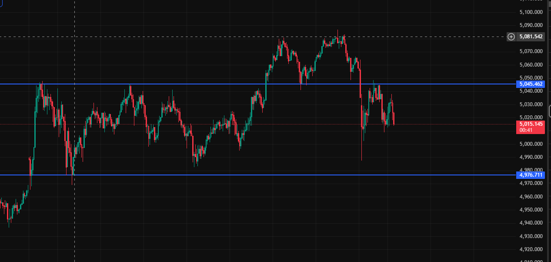Click the 4,930.000 price axis label
The height and width of the screenshot is (262, 551).
pos(531,236)
